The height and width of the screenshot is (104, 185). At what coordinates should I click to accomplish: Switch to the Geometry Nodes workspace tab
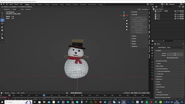92,5
